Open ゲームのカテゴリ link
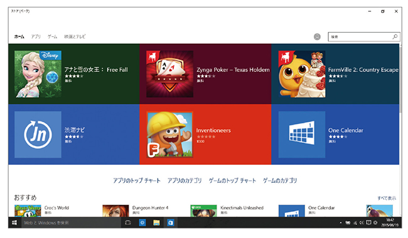Image resolution: width=408 pixels, height=238 pixels. [x=280, y=180]
